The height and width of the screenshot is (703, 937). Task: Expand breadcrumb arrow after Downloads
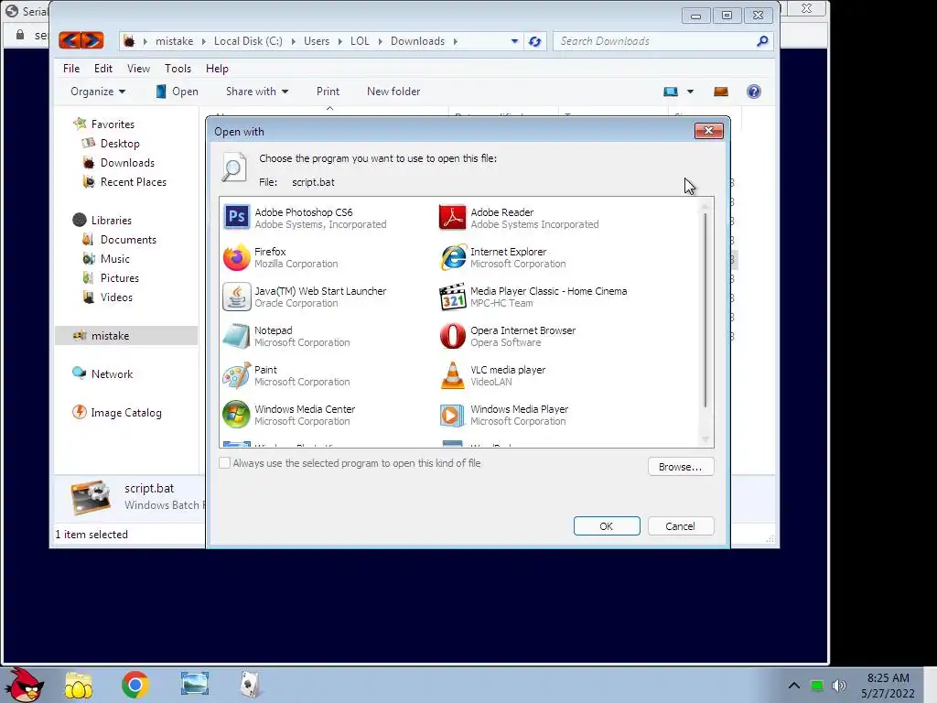[456, 41]
